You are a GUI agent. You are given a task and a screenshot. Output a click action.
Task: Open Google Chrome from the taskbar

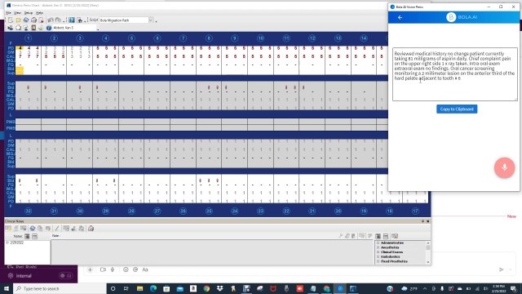tap(206, 288)
